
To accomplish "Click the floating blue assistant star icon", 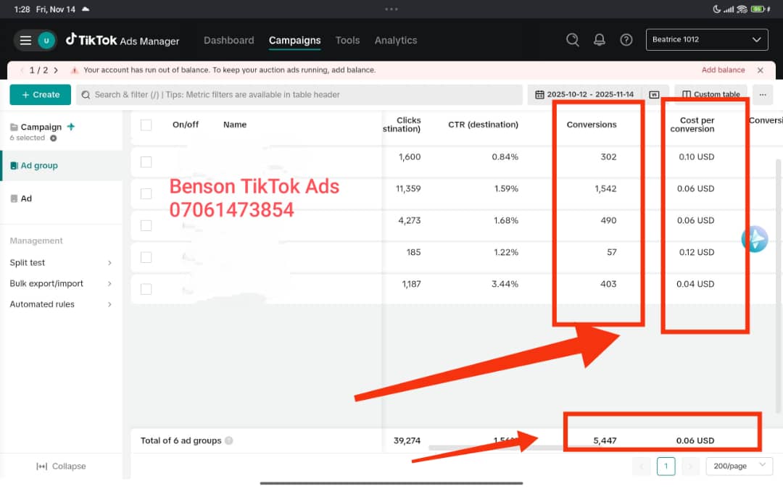I will 755,239.
